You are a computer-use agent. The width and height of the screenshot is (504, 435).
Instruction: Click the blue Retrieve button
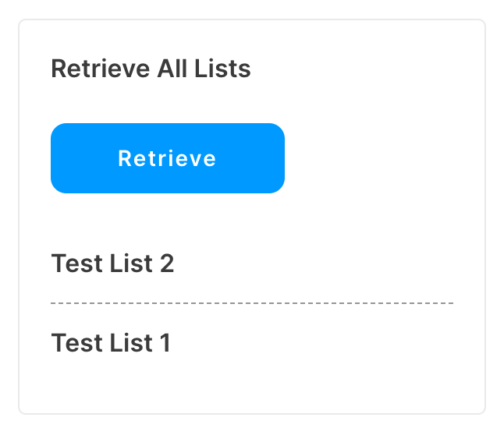[168, 158]
